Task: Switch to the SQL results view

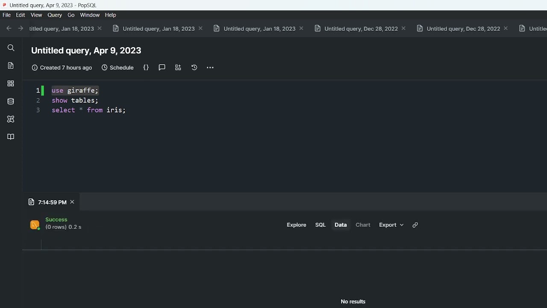Action: (x=321, y=225)
